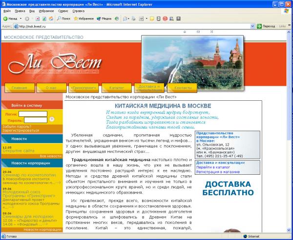Open the Вид menu
Viewport: 293px width, 240px height.
[x=32, y=11]
